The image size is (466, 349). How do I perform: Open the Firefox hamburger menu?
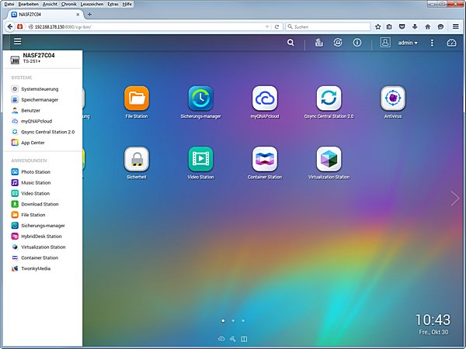pos(456,26)
